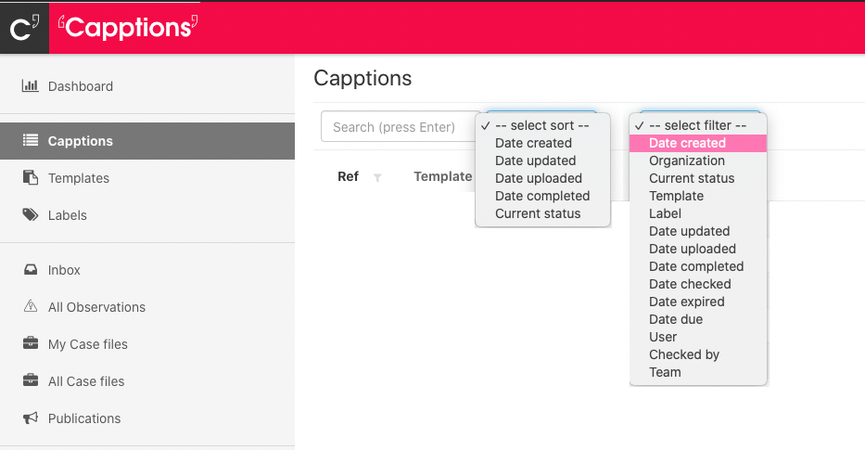Click the Search (press Enter) field

[x=400, y=126]
